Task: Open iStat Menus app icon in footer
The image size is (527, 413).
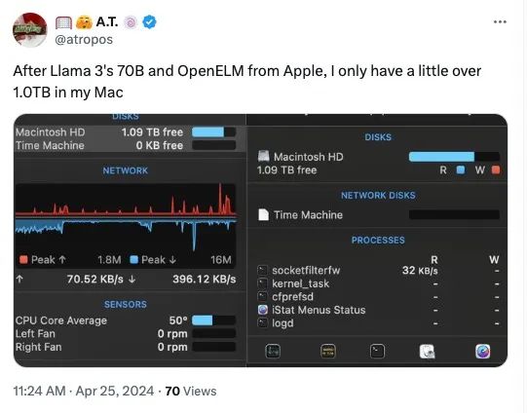Action: point(483,352)
